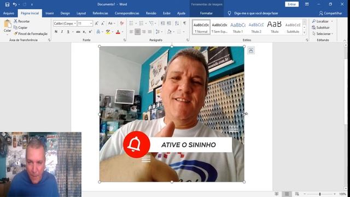The image size is (350, 197).
Task: Cut selection with Recortar
Action: click(22, 21)
